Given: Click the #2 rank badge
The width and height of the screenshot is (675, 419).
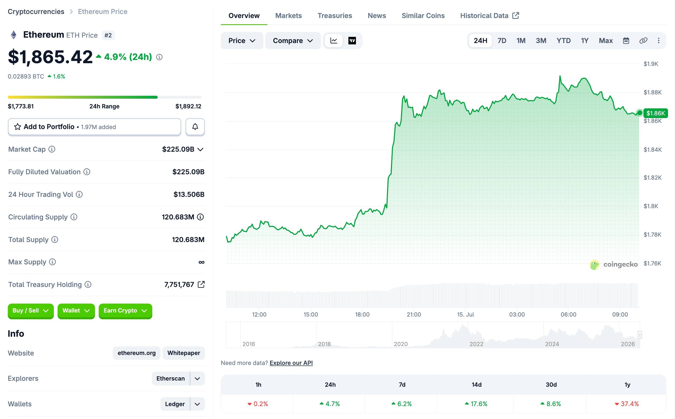Looking at the screenshot, I should (108, 35).
